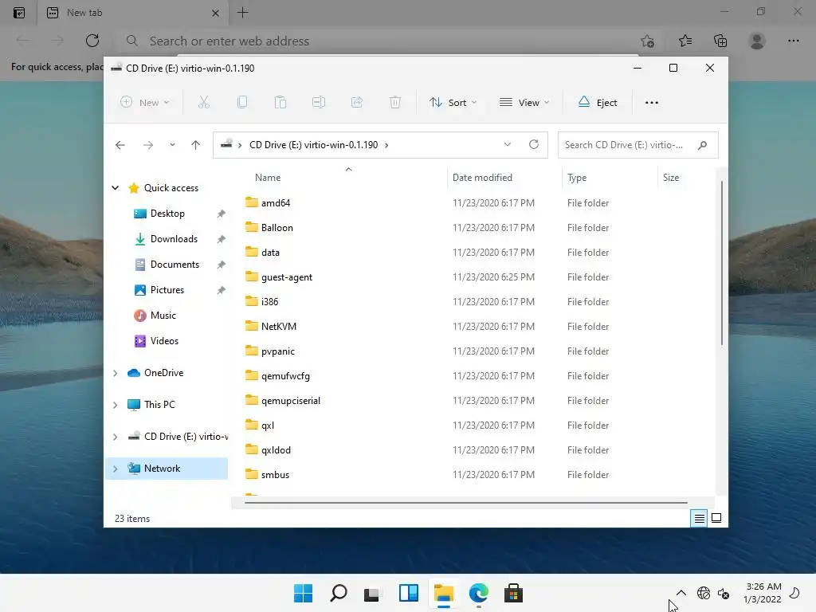The height and width of the screenshot is (612, 816).
Task: Open Edge Collections icon
Action: tap(720, 41)
